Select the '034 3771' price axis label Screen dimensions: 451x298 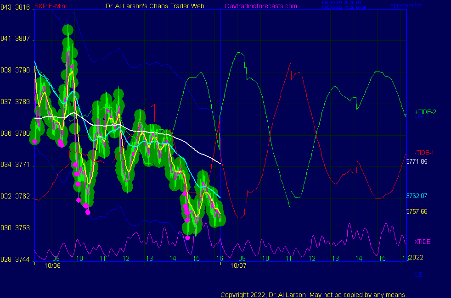[x=15, y=165]
